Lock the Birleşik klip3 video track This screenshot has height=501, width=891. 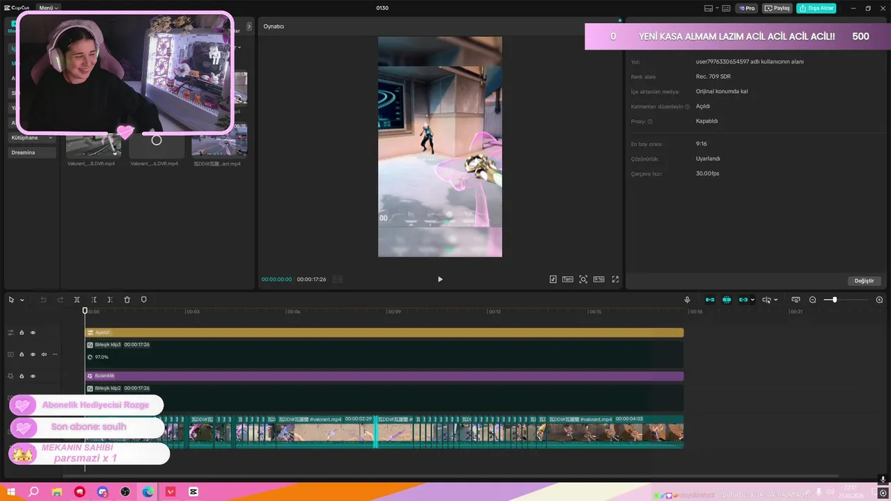point(22,354)
